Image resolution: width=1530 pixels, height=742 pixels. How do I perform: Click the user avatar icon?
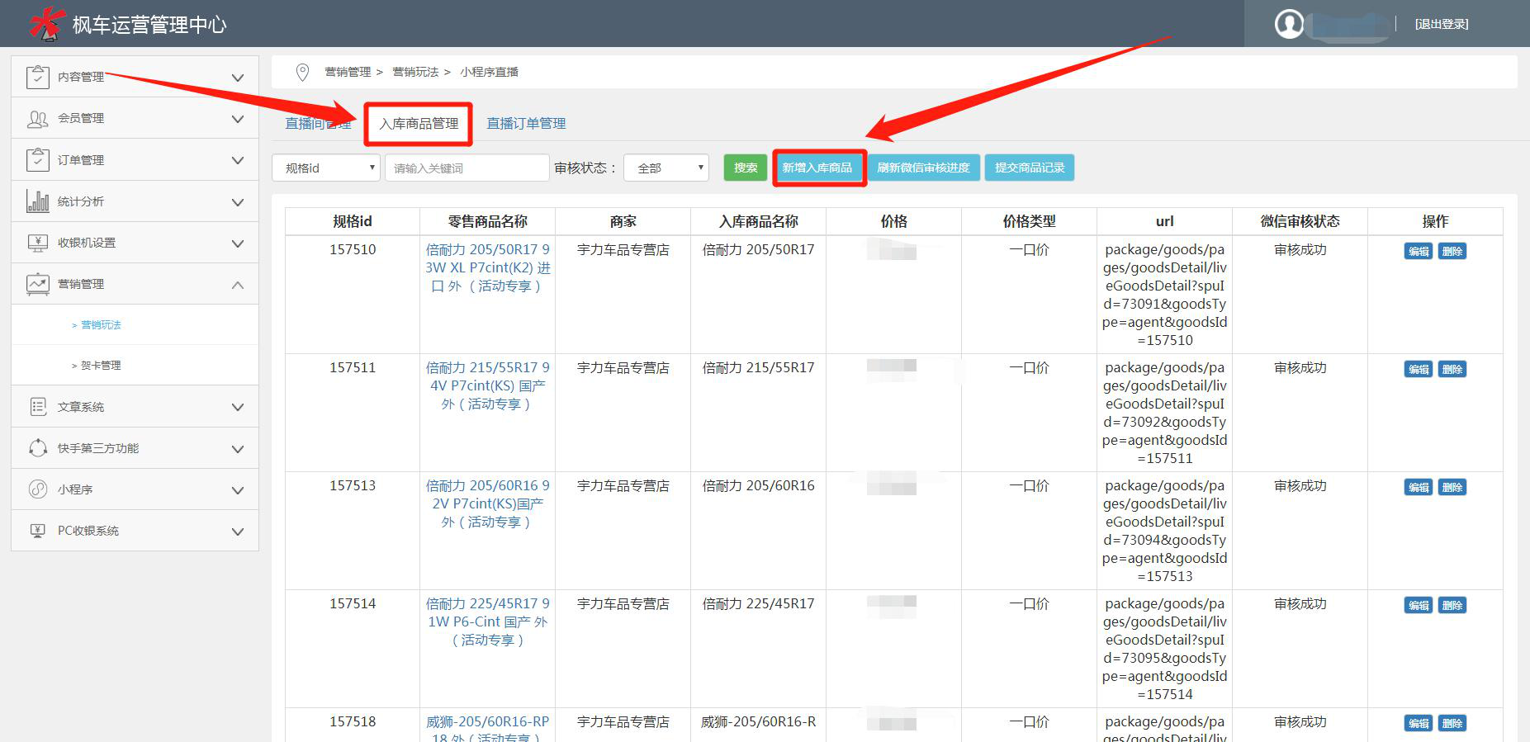tap(1289, 23)
